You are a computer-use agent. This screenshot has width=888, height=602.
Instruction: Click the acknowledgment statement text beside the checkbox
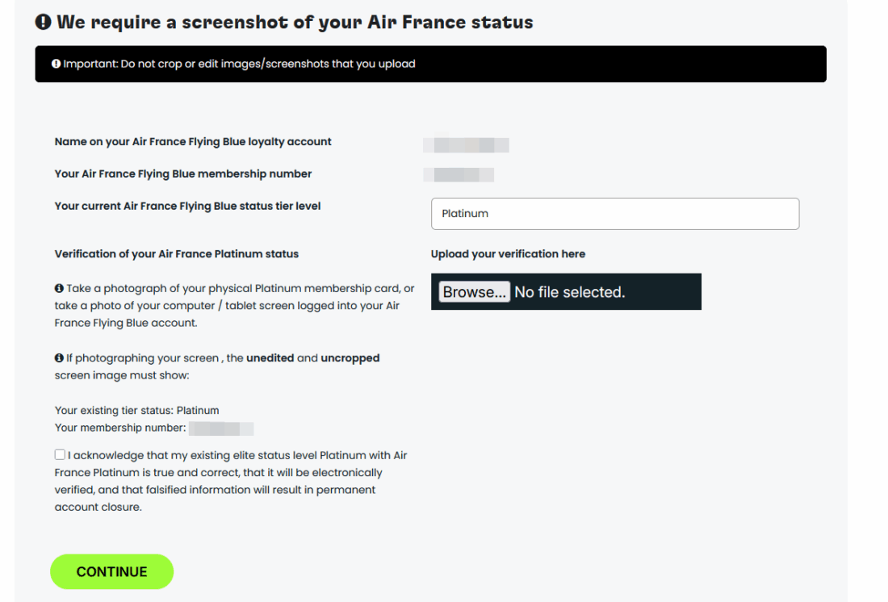tap(234, 480)
